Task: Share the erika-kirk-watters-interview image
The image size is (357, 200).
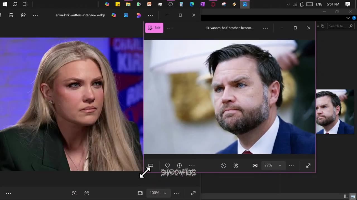Action: tap(23, 15)
